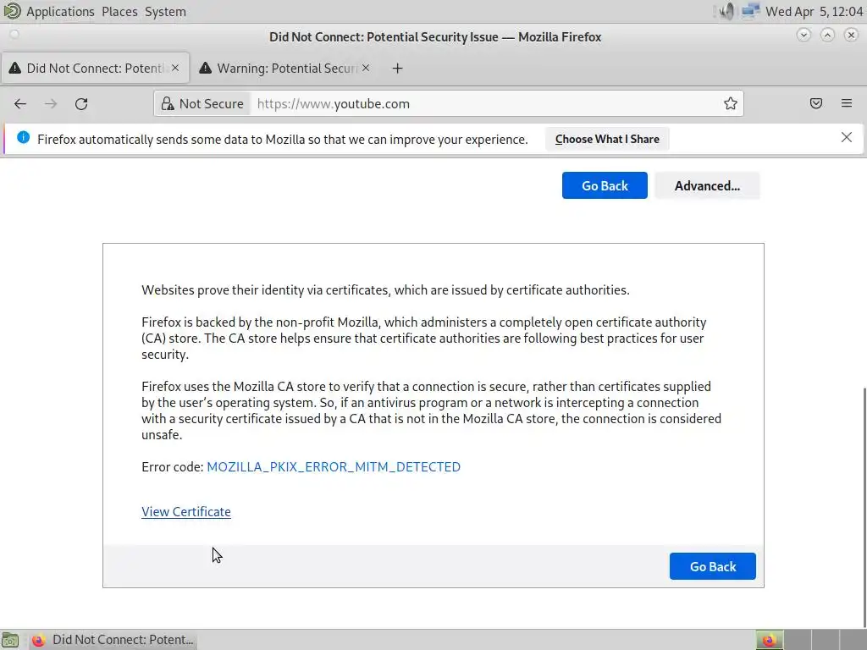Click the top Go Back button
Screen dimensions: 867x650
coord(605,185)
